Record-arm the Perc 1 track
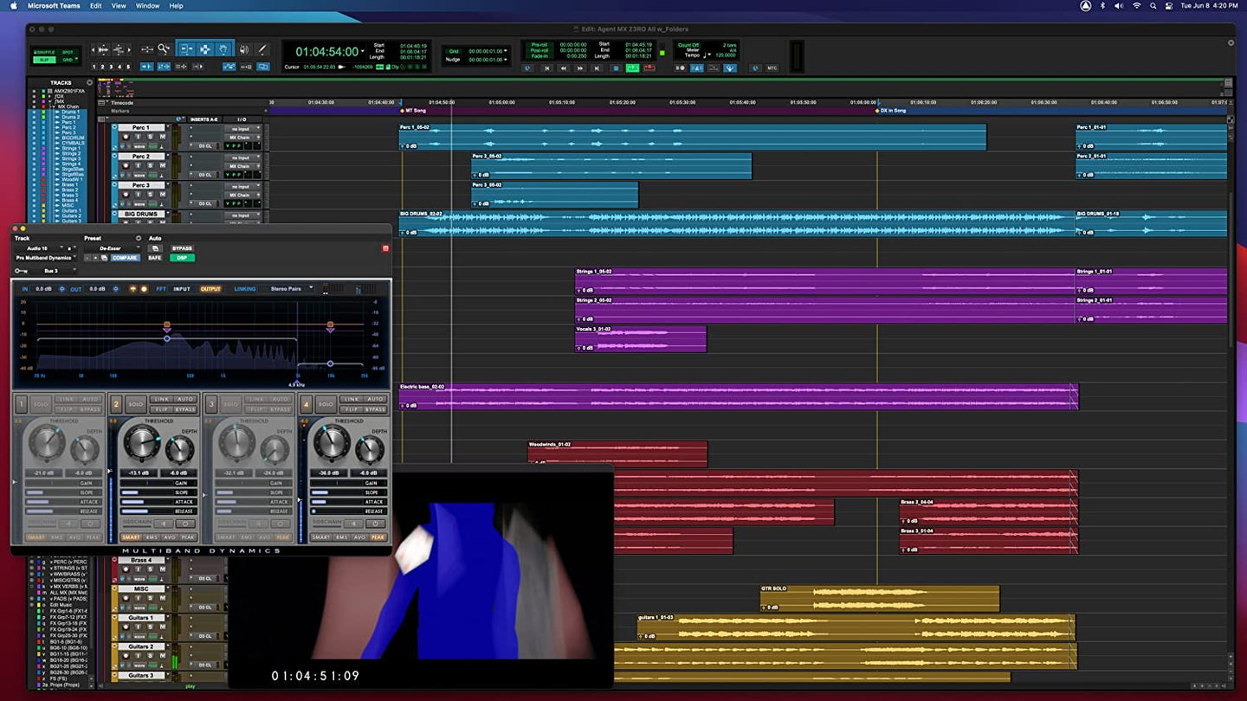 pos(126,137)
